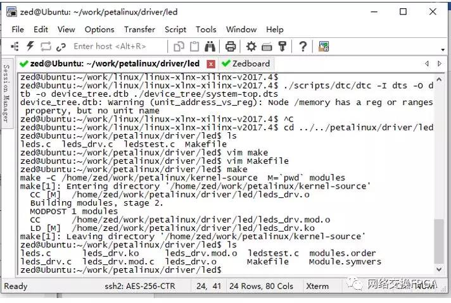Open Session Options gear icon

click(x=251, y=46)
